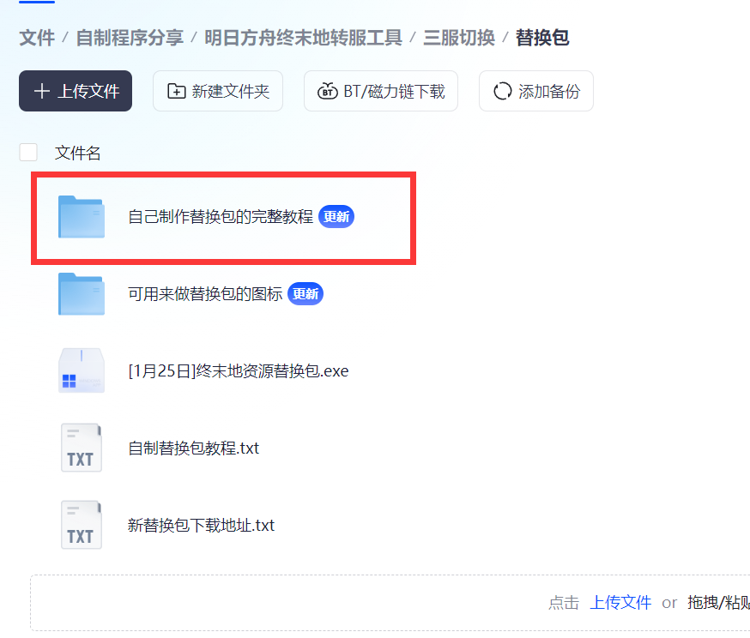Click the 上传文件 link in drop zone
Image resolution: width=750 pixels, height=638 pixels.
[x=620, y=603]
